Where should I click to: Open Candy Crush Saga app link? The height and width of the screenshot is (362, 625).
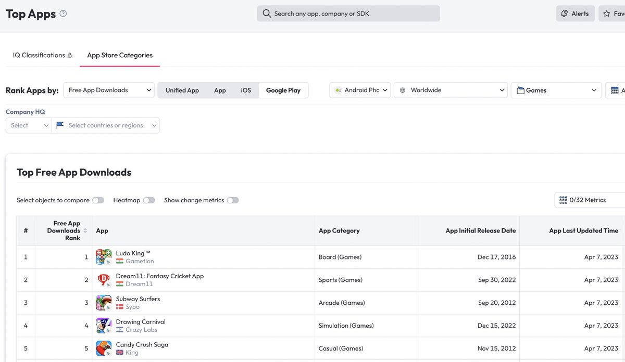[x=142, y=345]
